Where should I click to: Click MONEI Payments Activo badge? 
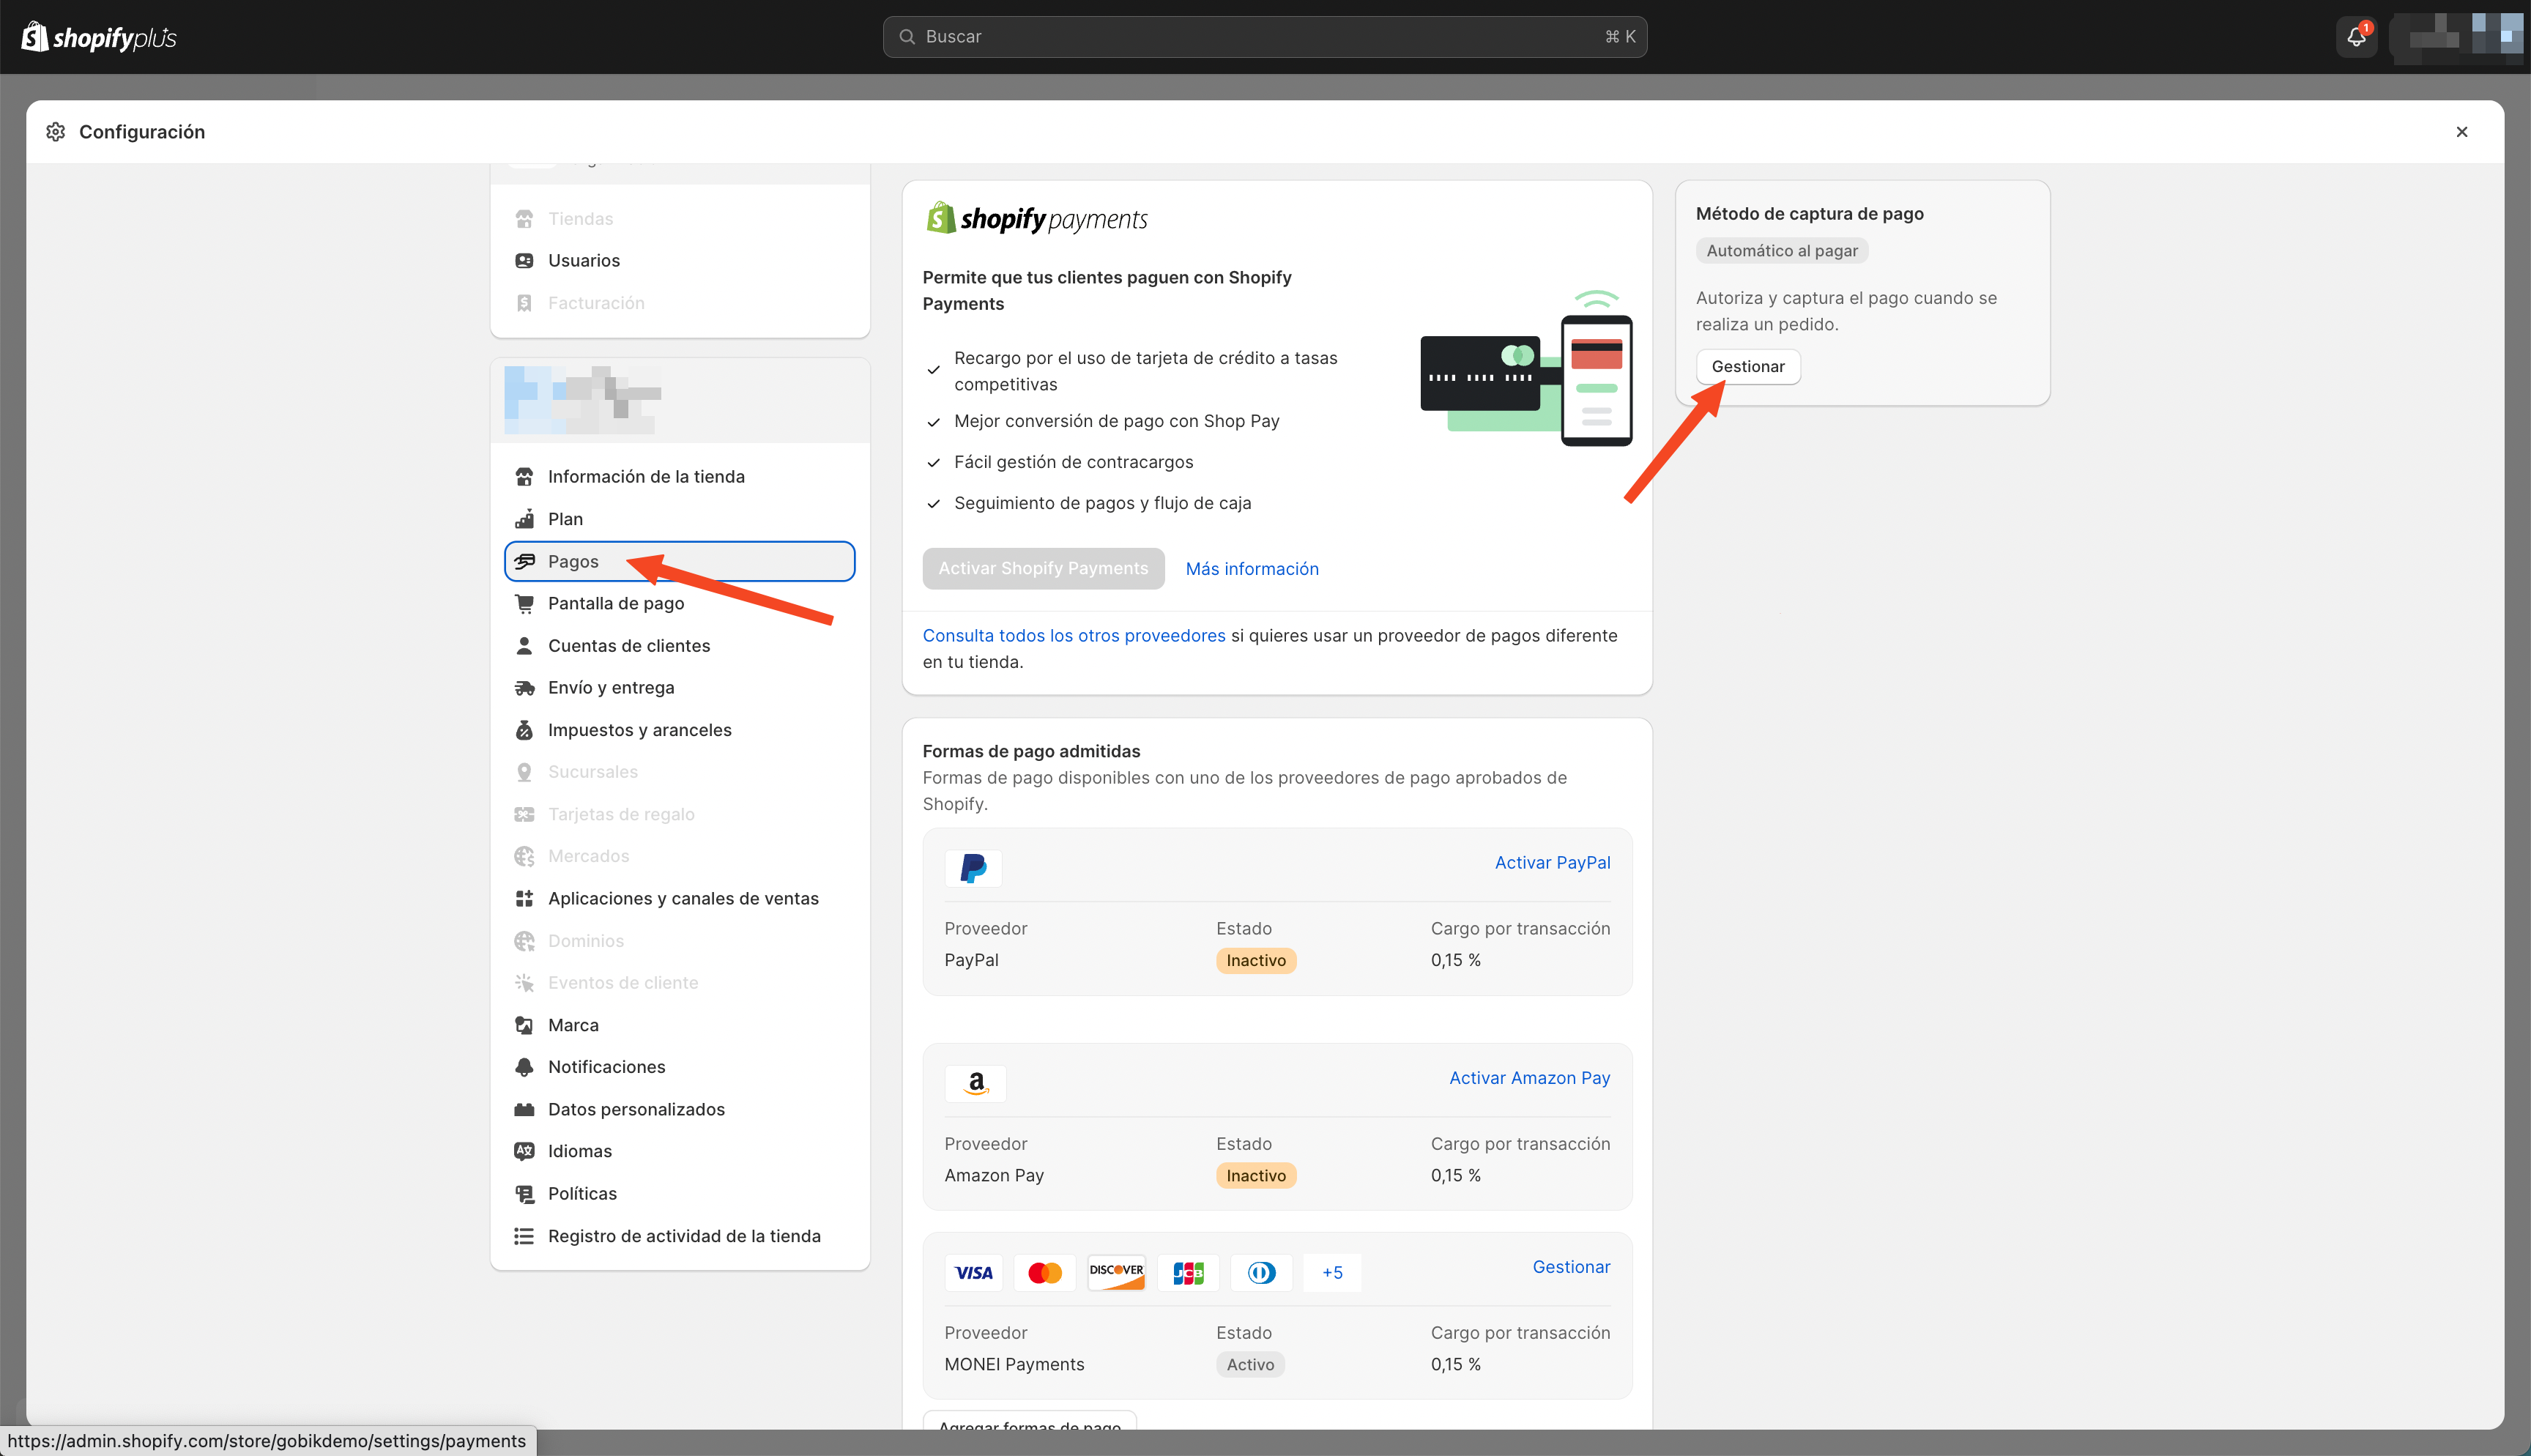(x=1251, y=1365)
